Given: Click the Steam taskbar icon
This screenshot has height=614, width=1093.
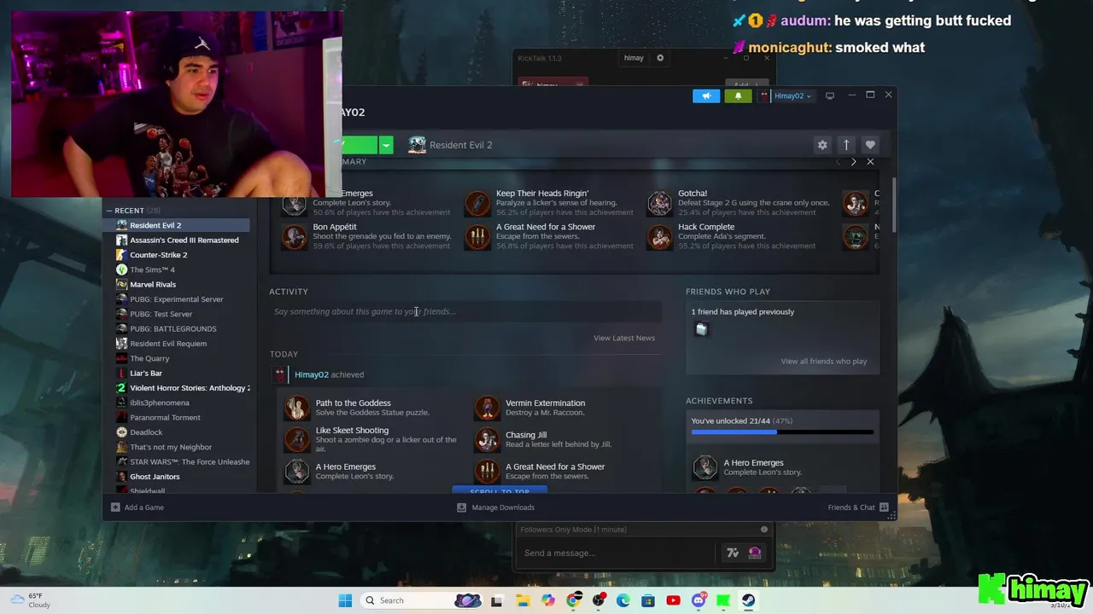Looking at the screenshot, I should click(x=748, y=600).
